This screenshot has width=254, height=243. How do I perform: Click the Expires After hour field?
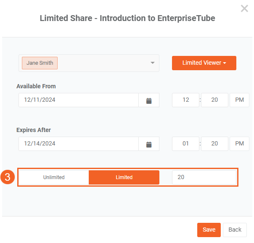pyautogui.click(x=185, y=144)
